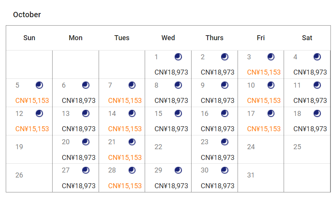Select date 9 in the calendar
332x197 pixels.
tap(203, 85)
